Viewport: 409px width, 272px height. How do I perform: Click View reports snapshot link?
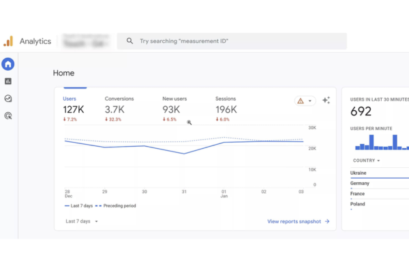294,221
